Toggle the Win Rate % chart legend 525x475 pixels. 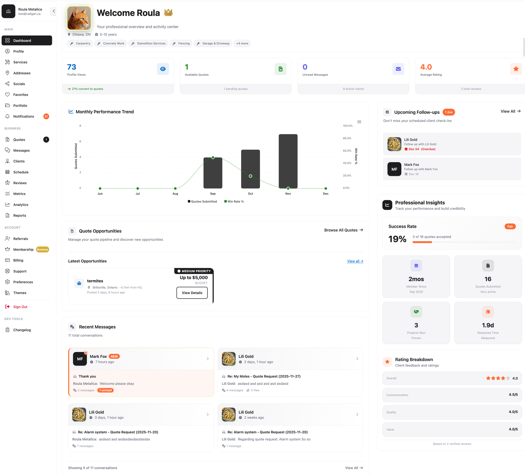[234, 201]
